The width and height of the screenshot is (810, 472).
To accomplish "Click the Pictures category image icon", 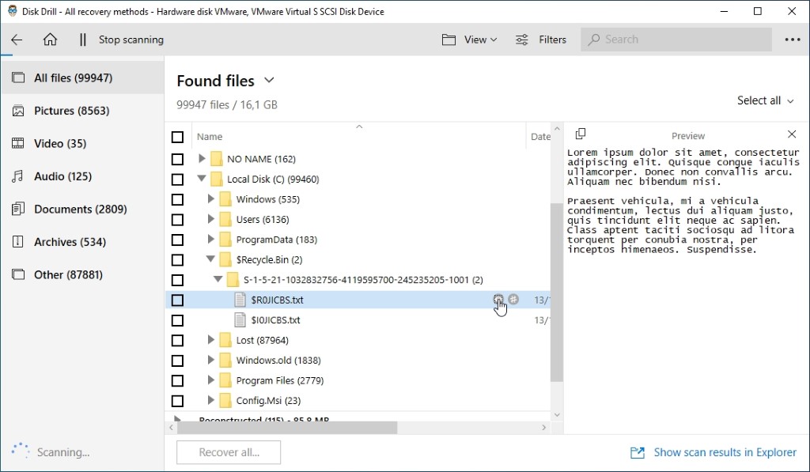I will pos(18,111).
